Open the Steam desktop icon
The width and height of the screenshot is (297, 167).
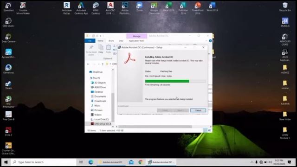pos(8,84)
